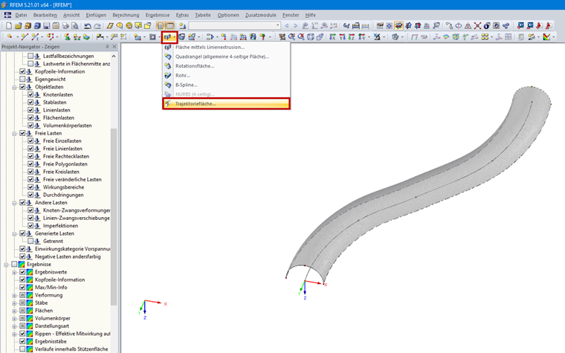Click the red X delete icon
Image resolution: width=565 pixels, height=353 pixels.
click(477, 25)
